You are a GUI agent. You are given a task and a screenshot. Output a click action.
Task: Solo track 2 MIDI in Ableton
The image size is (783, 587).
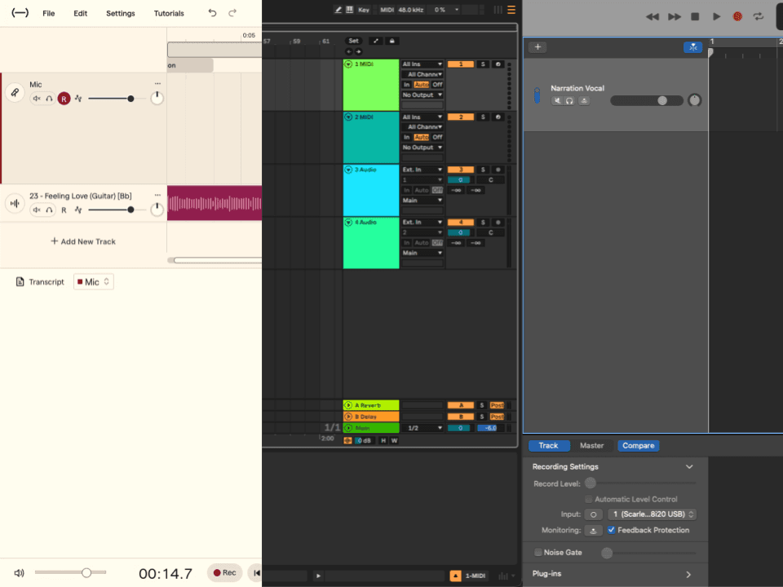click(x=483, y=117)
